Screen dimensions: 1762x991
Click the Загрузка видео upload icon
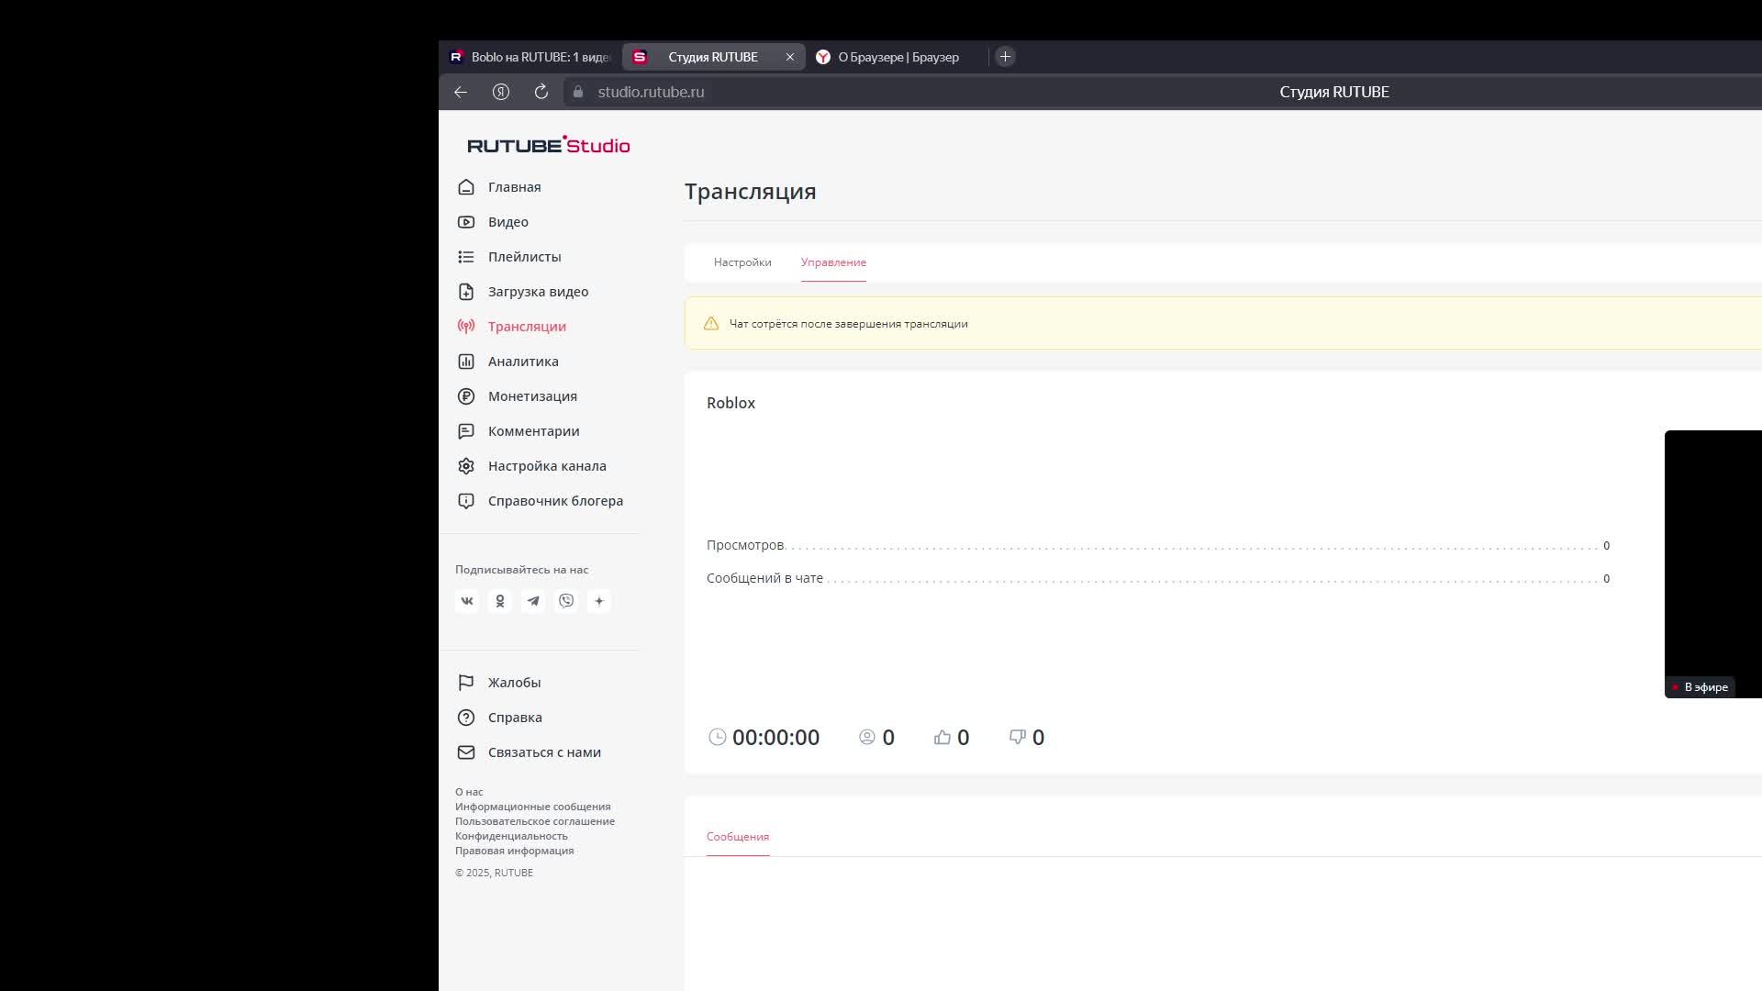point(466,292)
